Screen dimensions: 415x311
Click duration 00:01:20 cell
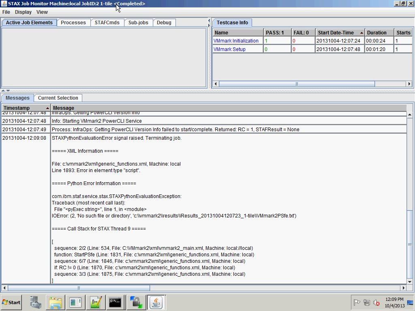pos(379,49)
